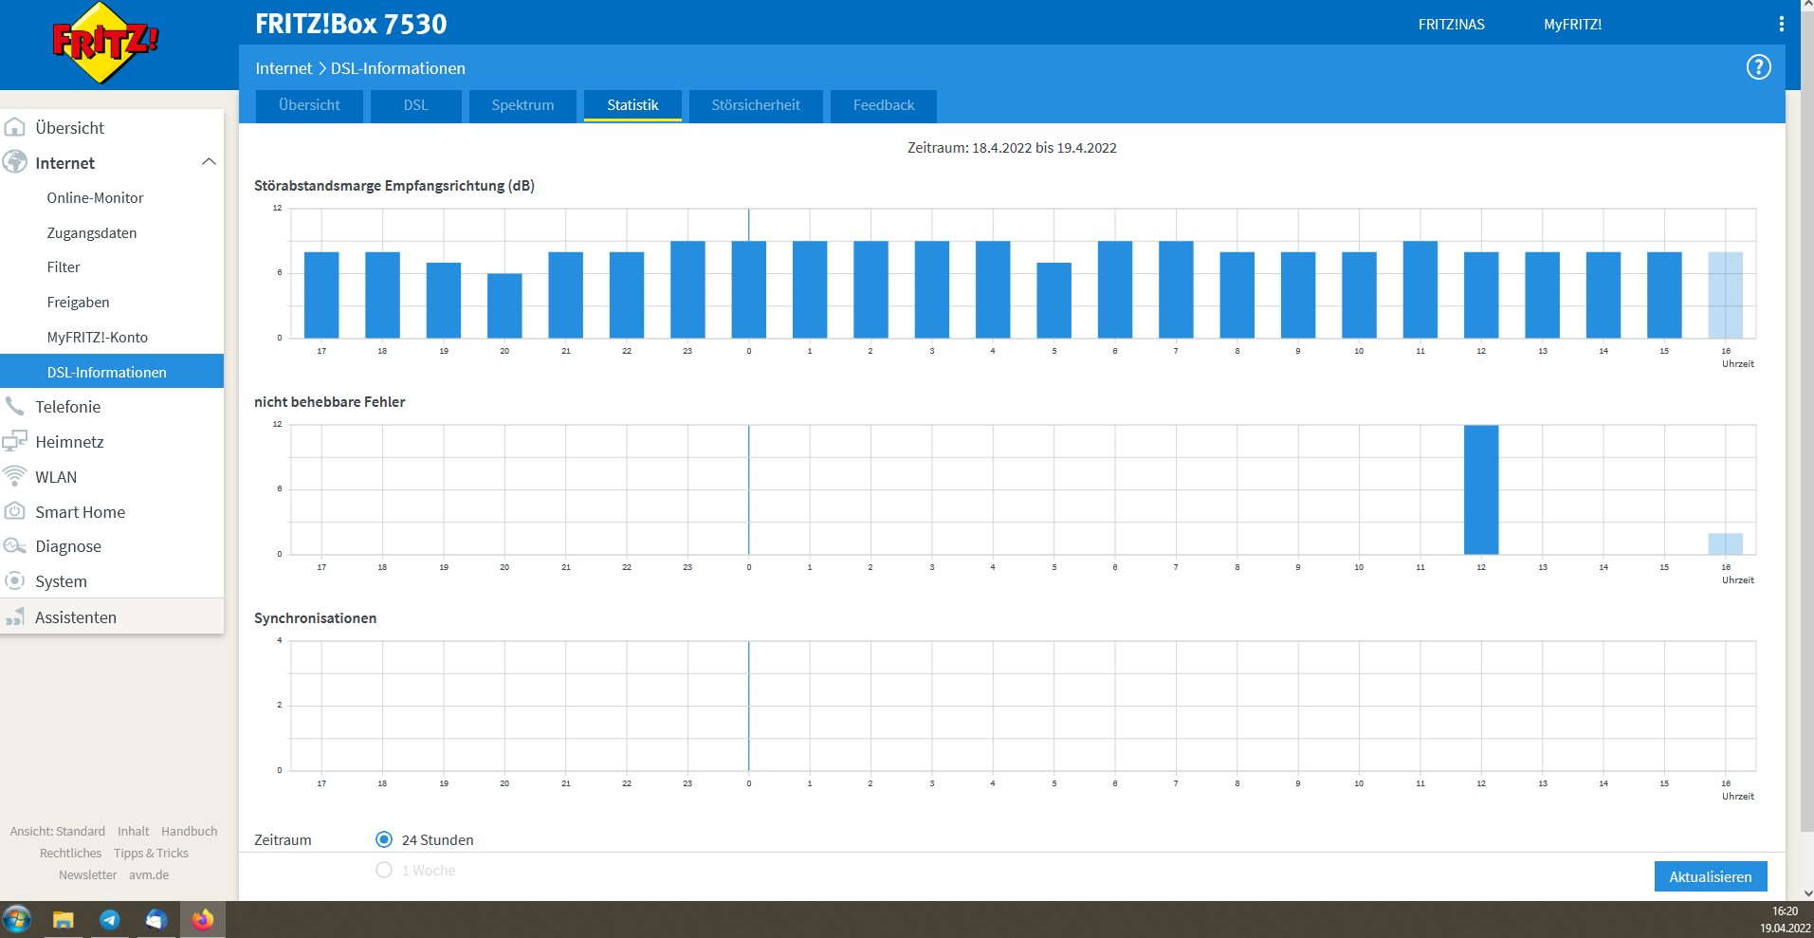Click the light 16 o'clock bar in Störabstandsmarge chart
1814x938 pixels.
(1726, 295)
